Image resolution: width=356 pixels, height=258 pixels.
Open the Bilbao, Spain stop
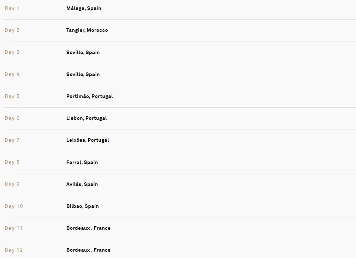click(82, 206)
